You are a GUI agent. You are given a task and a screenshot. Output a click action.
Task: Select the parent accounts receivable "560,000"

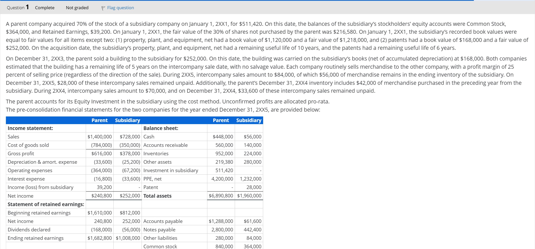click(x=224, y=145)
